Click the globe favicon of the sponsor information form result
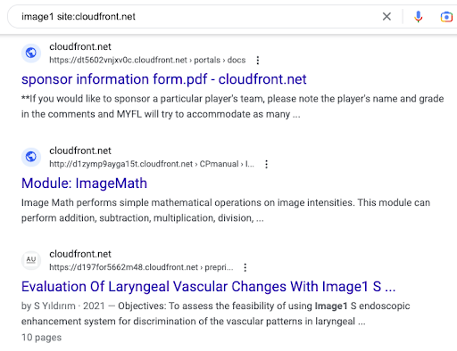Screen dimensions: 457x351 [31, 53]
